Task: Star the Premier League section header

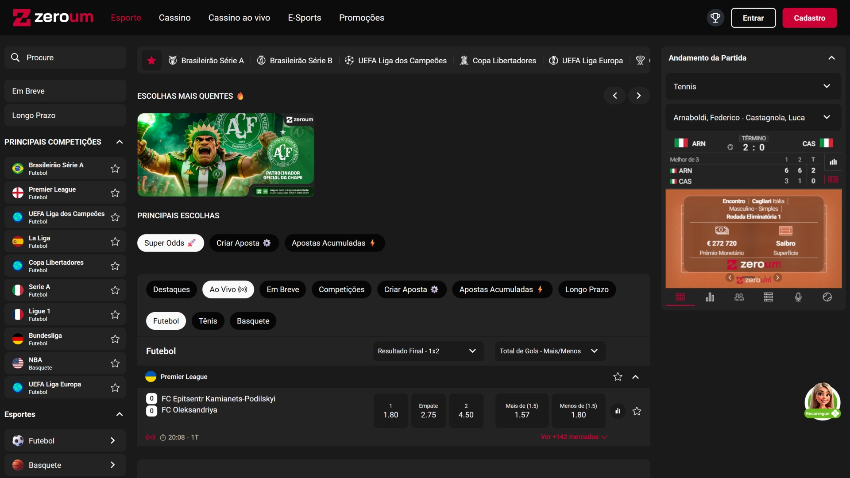Action: (618, 377)
